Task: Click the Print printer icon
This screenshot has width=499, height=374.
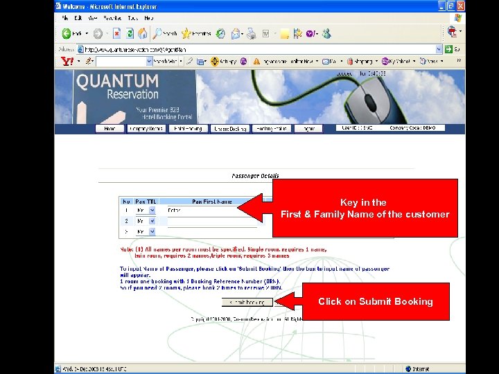Action: tap(252, 33)
